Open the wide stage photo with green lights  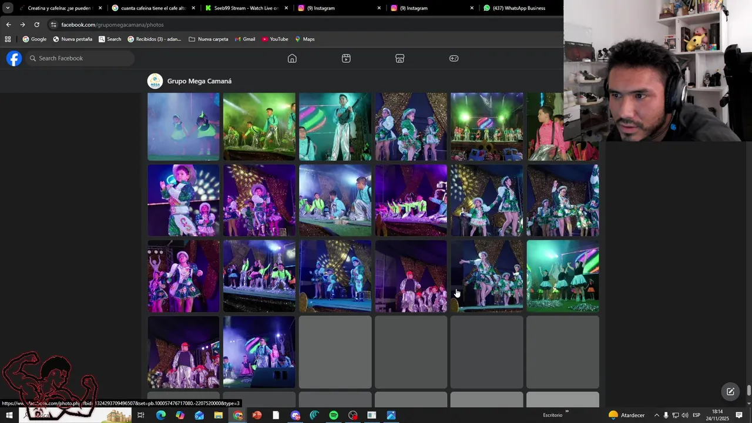(486, 126)
